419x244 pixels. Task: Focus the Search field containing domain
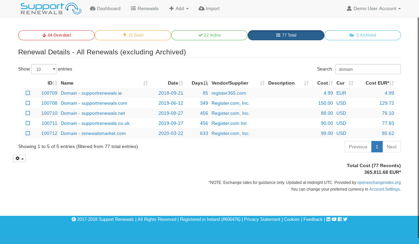pyautogui.click(x=368, y=69)
